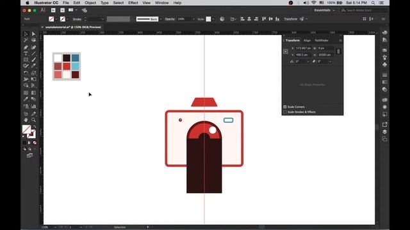410x230 pixels.
Task: Select the youtubetutorial.ai document tab
Action: [73, 27]
